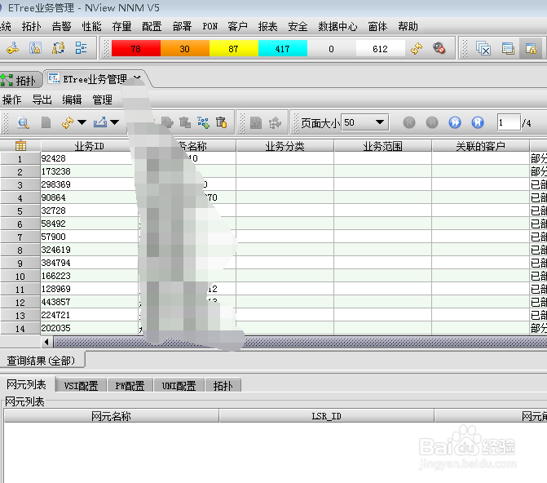Switch to the VSI配置 tab

pyautogui.click(x=81, y=386)
